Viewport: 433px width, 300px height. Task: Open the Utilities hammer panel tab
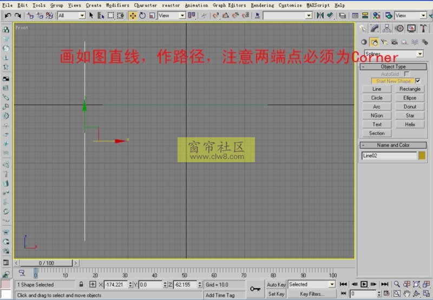click(424, 29)
